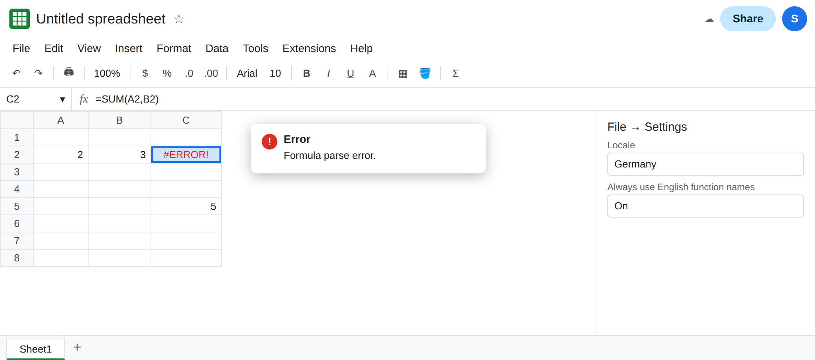This screenshot has width=815, height=360.
Task: Click the red error exclamation icon
Action: (270, 142)
